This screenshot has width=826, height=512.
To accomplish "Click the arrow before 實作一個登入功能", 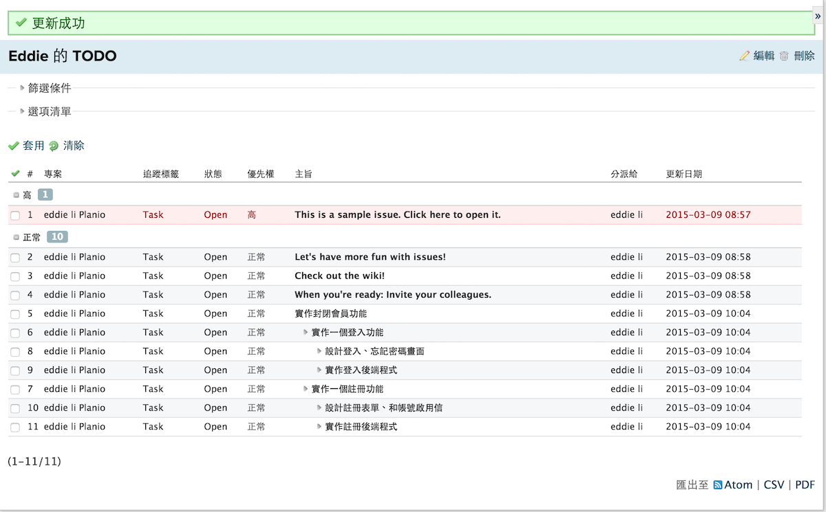I will tap(306, 332).
